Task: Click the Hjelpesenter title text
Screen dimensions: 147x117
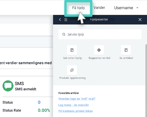Action: (99, 19)
